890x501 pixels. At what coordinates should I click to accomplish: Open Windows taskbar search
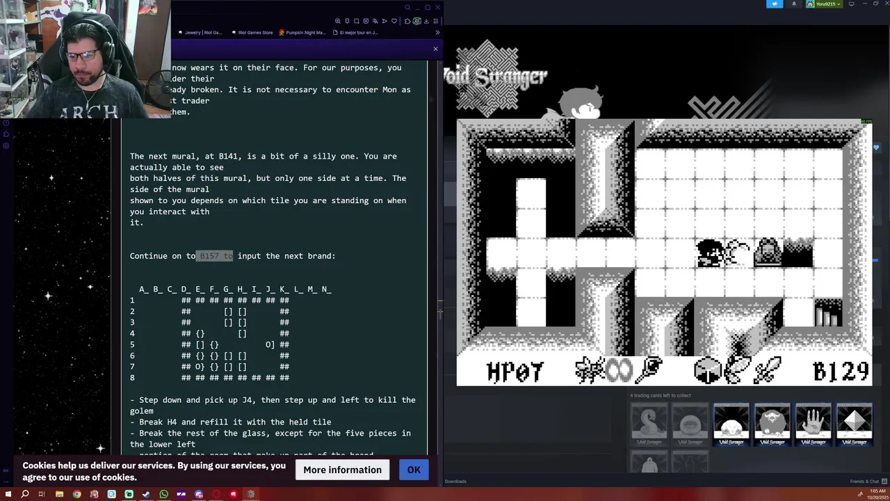point(25,494)
